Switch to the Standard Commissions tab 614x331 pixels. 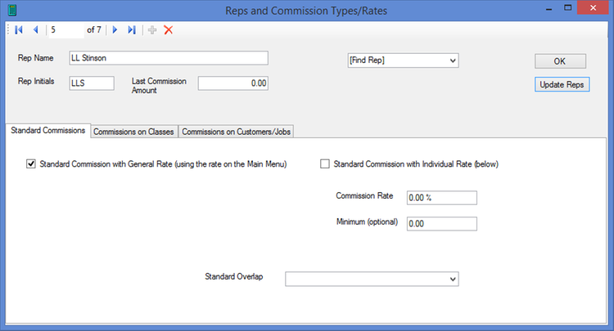[47, 131]
